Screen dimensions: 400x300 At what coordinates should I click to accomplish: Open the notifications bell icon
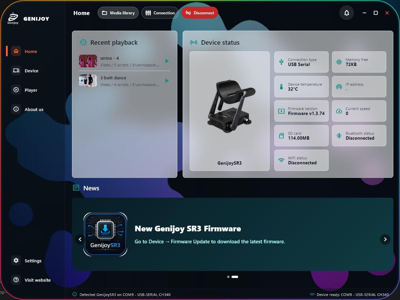(347, 13)
